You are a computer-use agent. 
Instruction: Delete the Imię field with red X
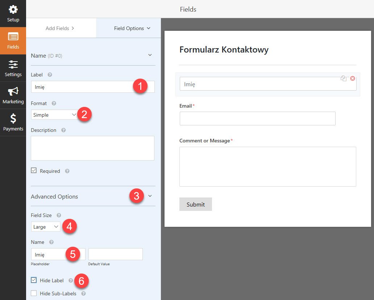pos(353,78)
